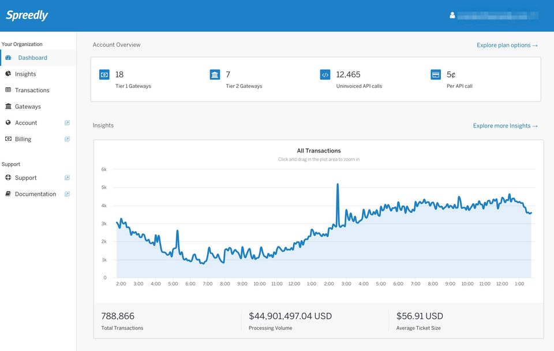Click the Per API call card icon
Image resolution: width=554 pixels, height=351 pixels.
tap(436, 74)
